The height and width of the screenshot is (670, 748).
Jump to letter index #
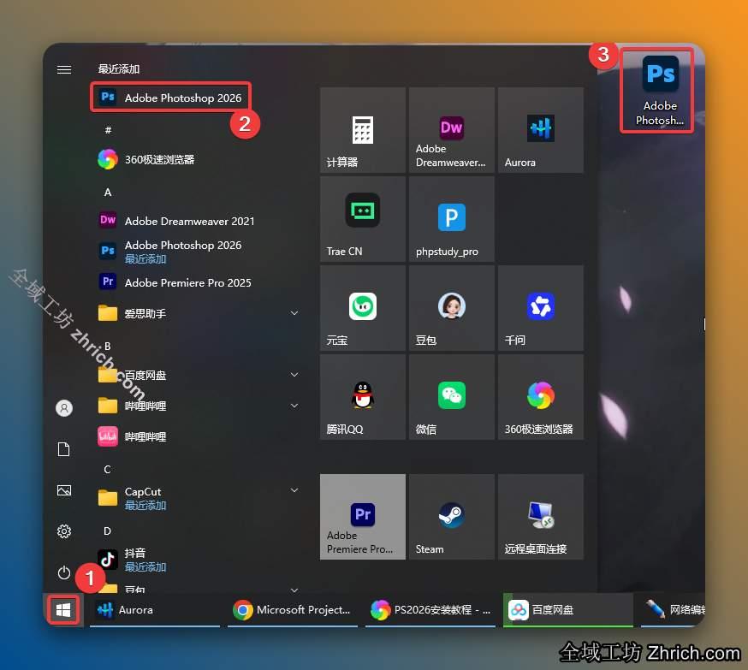point(108,130)
